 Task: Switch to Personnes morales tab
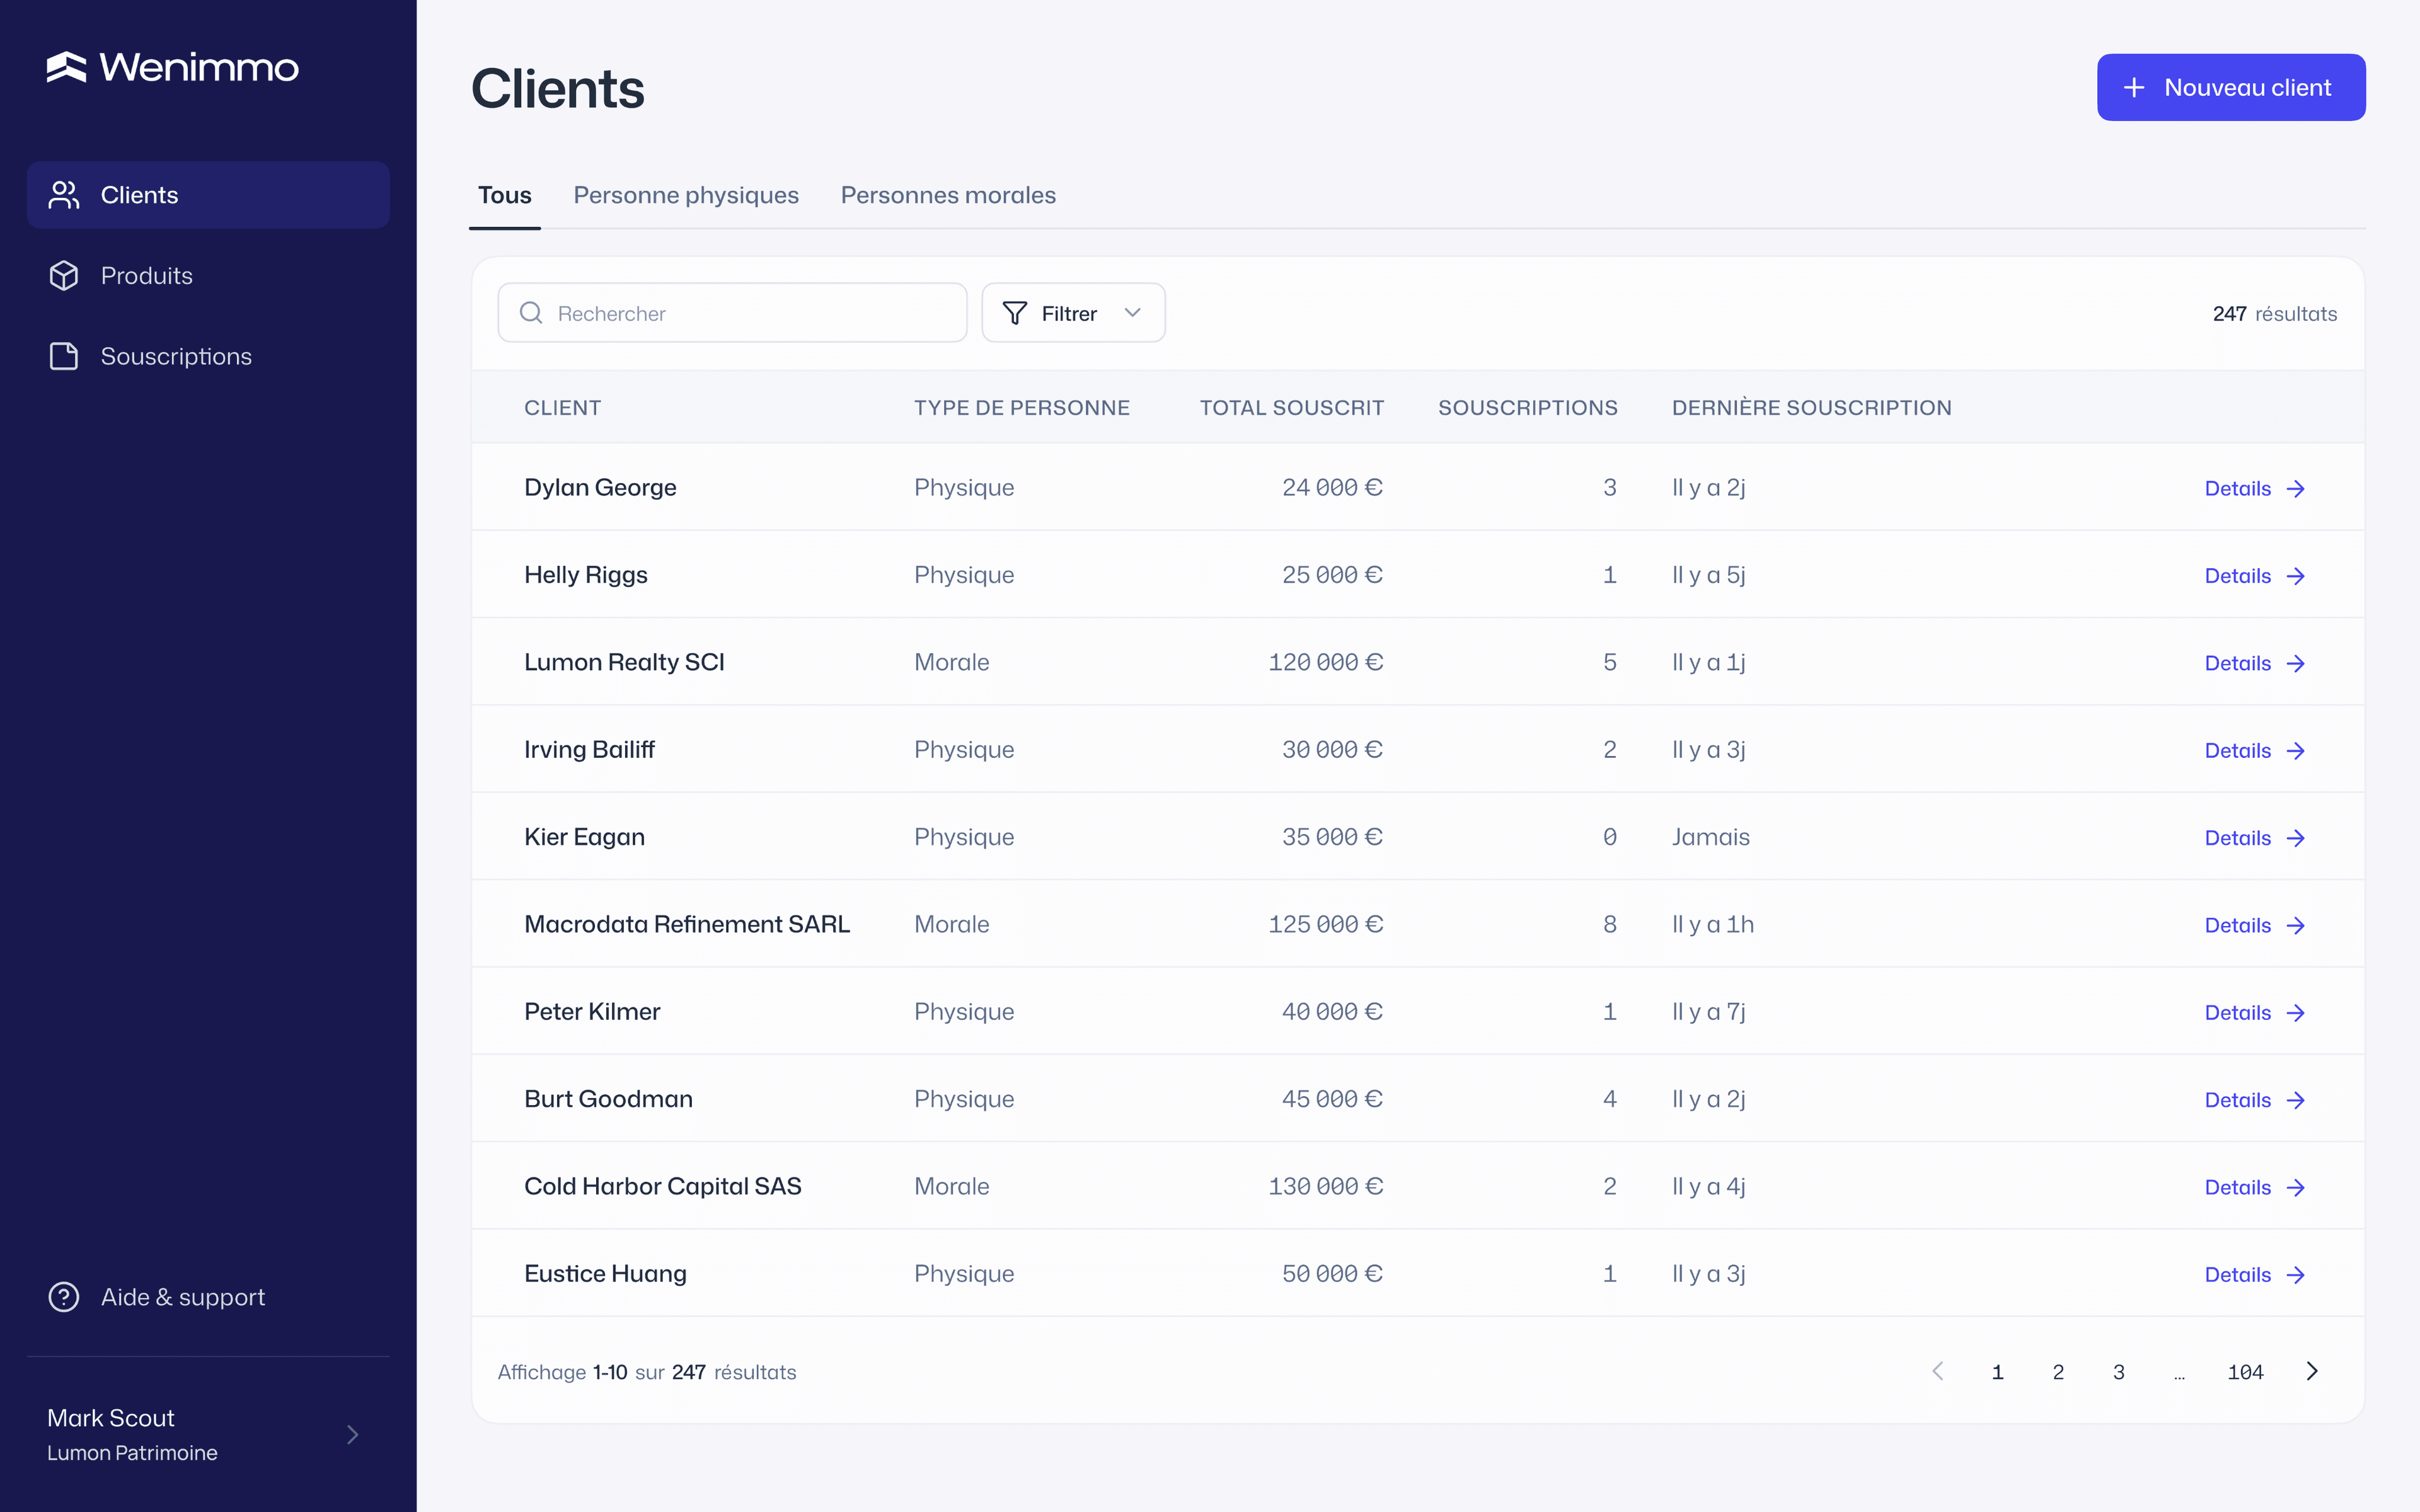(948, 195)
